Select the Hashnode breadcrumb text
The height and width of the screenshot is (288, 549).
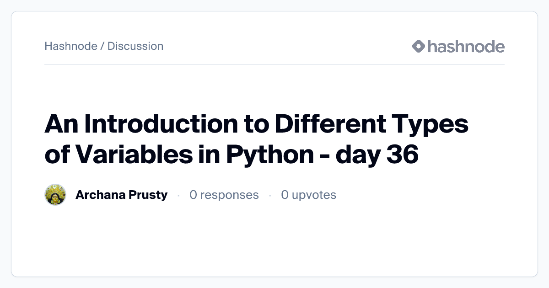[x=71, y=46]
